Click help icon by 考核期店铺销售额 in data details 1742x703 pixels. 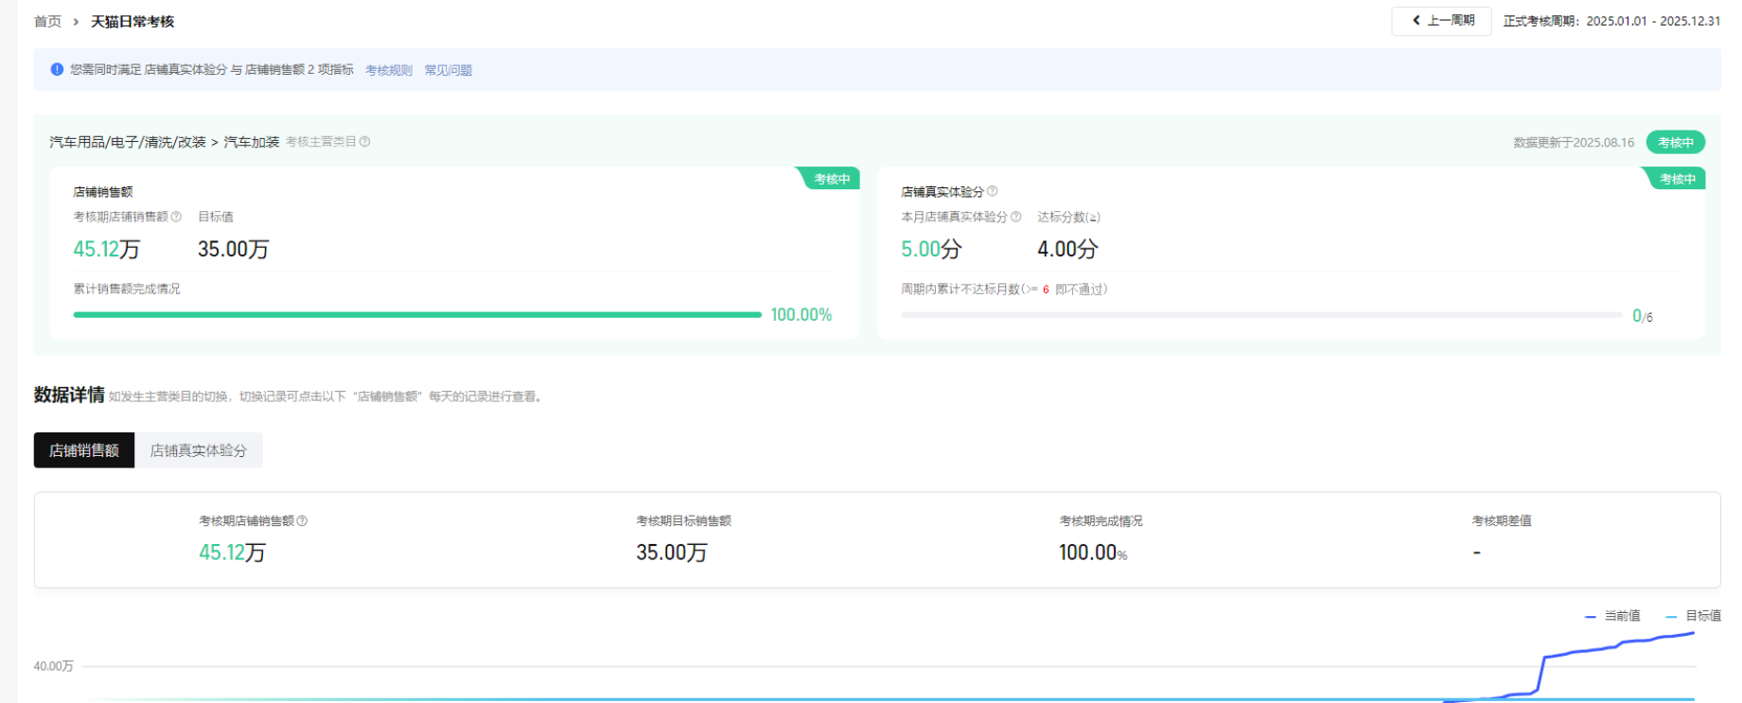point(302,520)
